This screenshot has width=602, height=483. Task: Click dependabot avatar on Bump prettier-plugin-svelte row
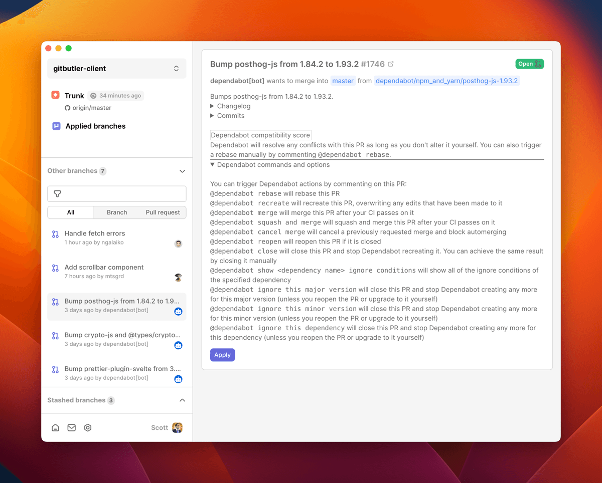coord(178,379)
